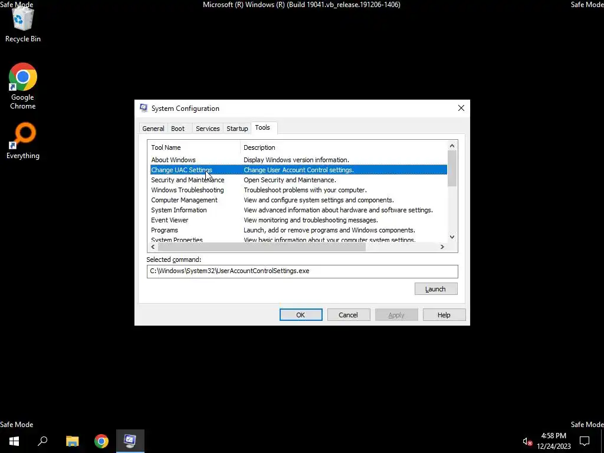
Task: Select System Configuration taskbar button
Action: (x=130, y=441)
